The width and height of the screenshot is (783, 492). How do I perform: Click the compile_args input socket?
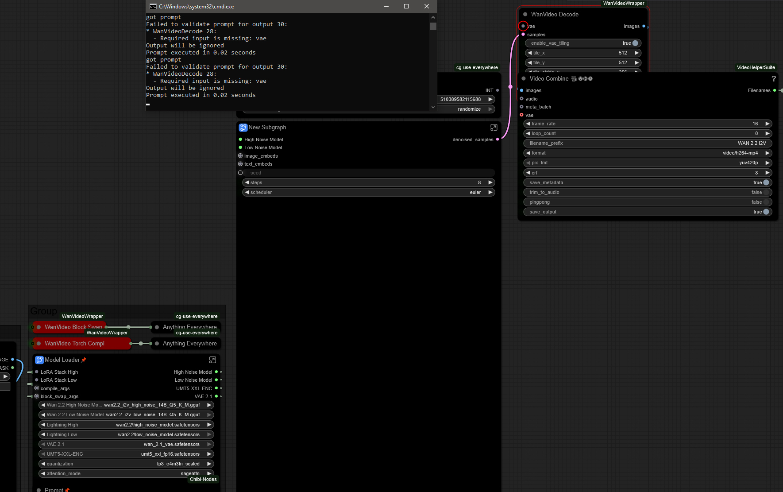[x=37, y=388]
